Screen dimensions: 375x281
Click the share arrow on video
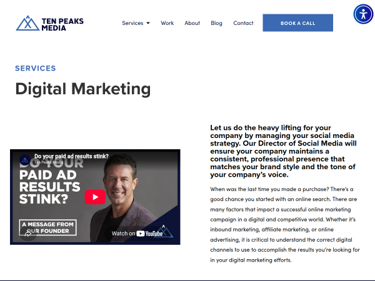point(28,234)
